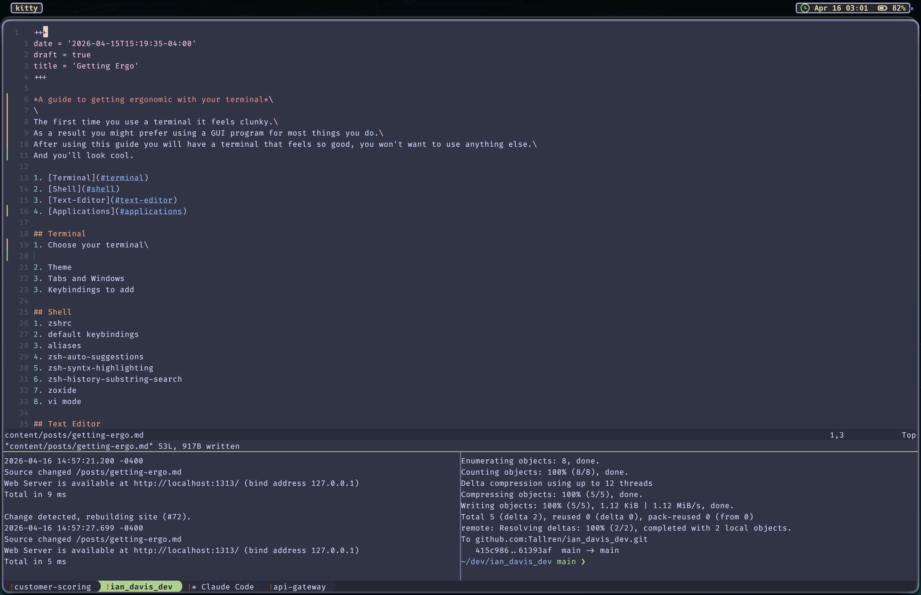Click the '8. vi mode' list item
Viewport: 921px width, 595px height.
[x=57, y=402]
